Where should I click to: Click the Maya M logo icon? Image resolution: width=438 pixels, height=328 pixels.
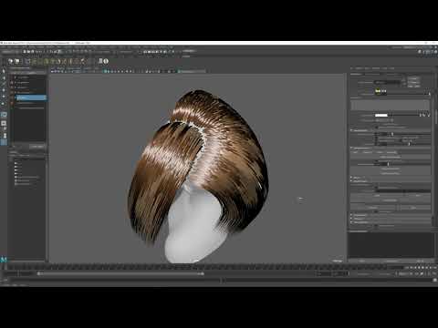[4, 260]
